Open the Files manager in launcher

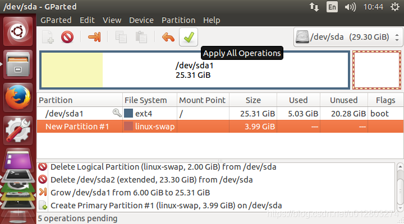coord(18,64)
